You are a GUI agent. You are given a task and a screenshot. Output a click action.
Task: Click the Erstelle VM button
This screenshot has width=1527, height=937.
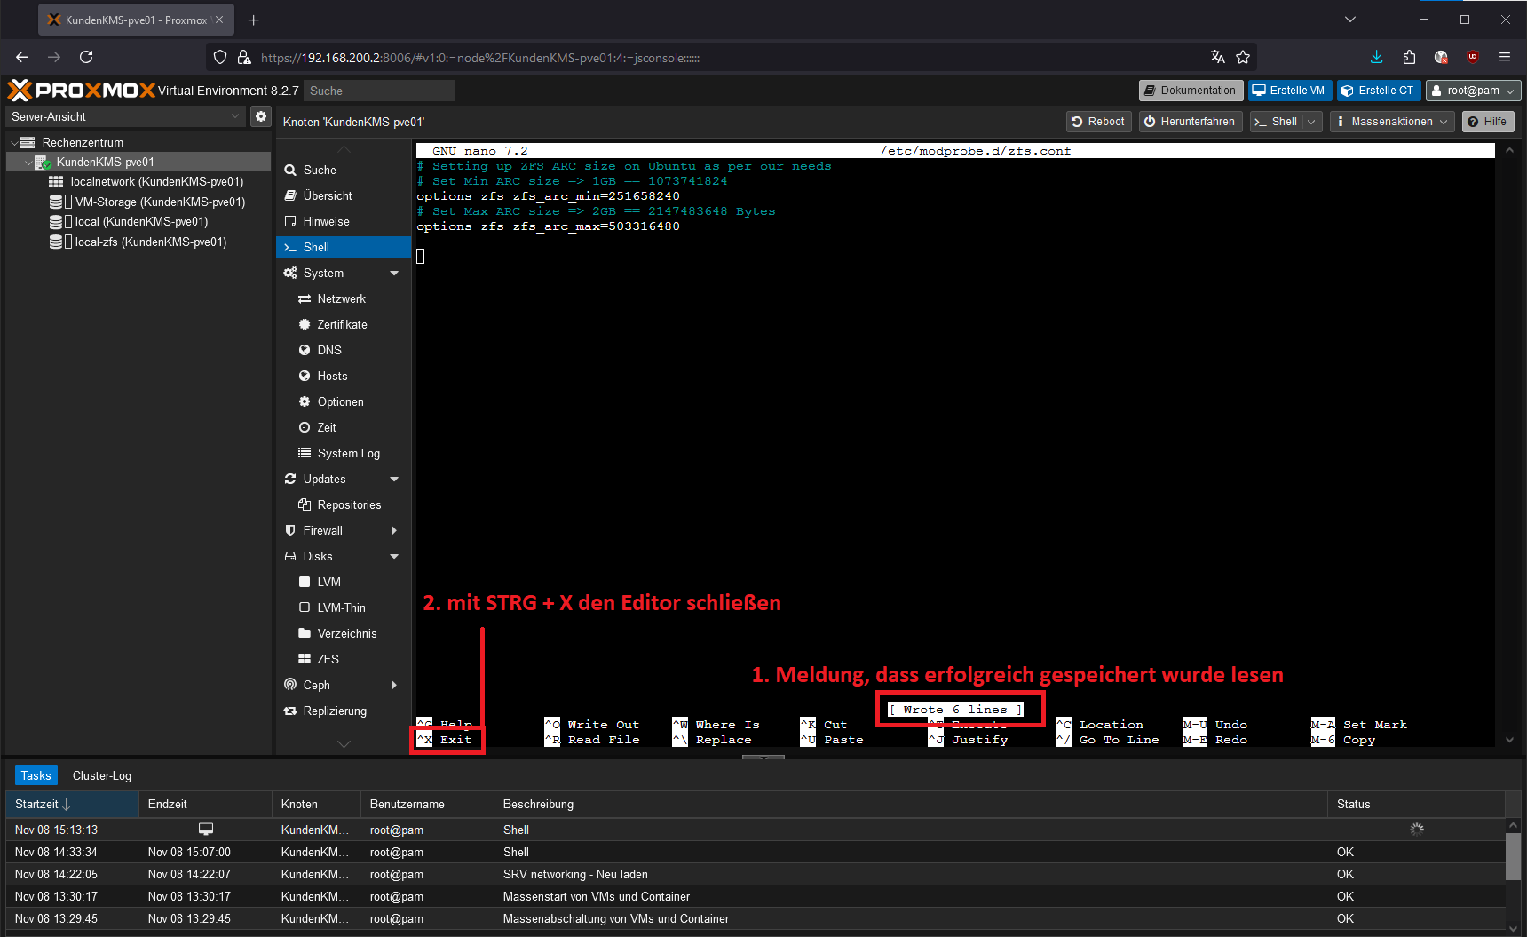coord(1288,91)
